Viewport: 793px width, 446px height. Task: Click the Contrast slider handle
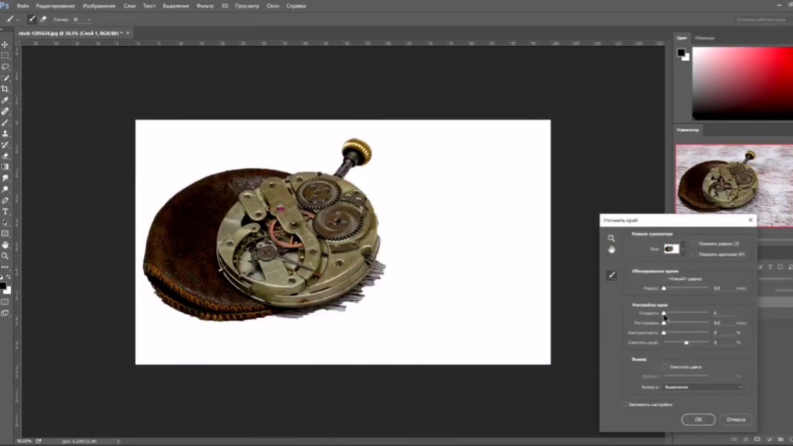pyautogui.click(x=664, y=333)
